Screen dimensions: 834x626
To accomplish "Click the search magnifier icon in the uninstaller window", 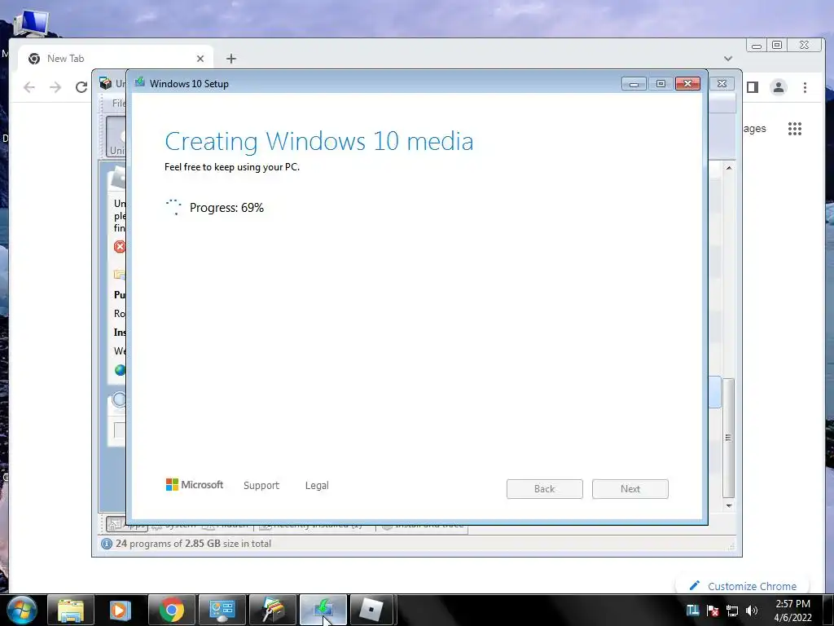I will click(x=119, y=399).
